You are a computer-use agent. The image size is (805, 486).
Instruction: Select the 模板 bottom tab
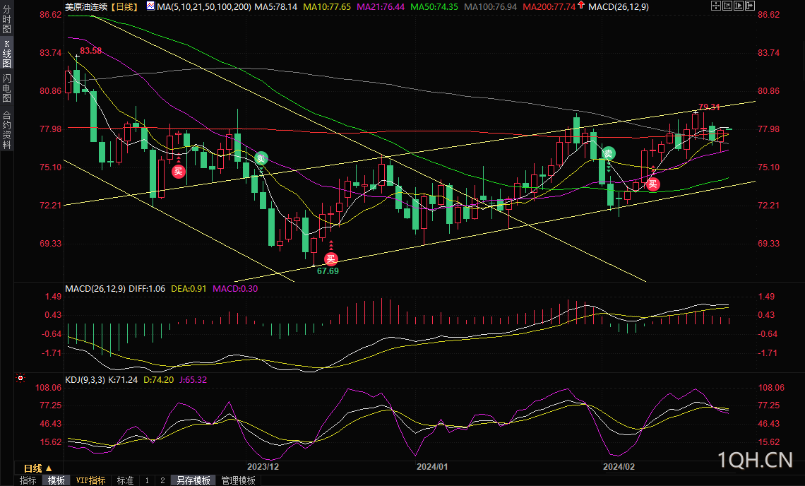coord(56,480)
